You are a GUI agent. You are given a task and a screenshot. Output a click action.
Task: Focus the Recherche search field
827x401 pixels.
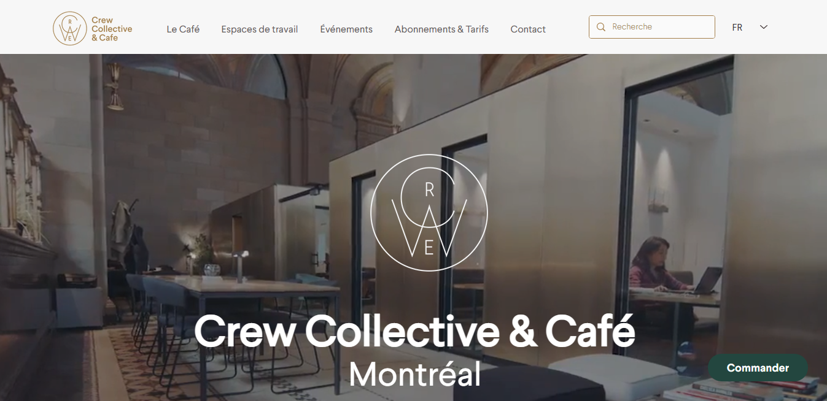652,27
